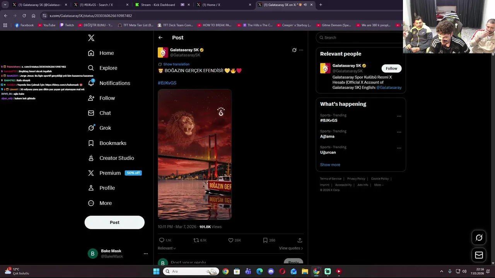The image size is (495, 278).
Task: Open Windows Start menu
Action: [x=156, y=271]
